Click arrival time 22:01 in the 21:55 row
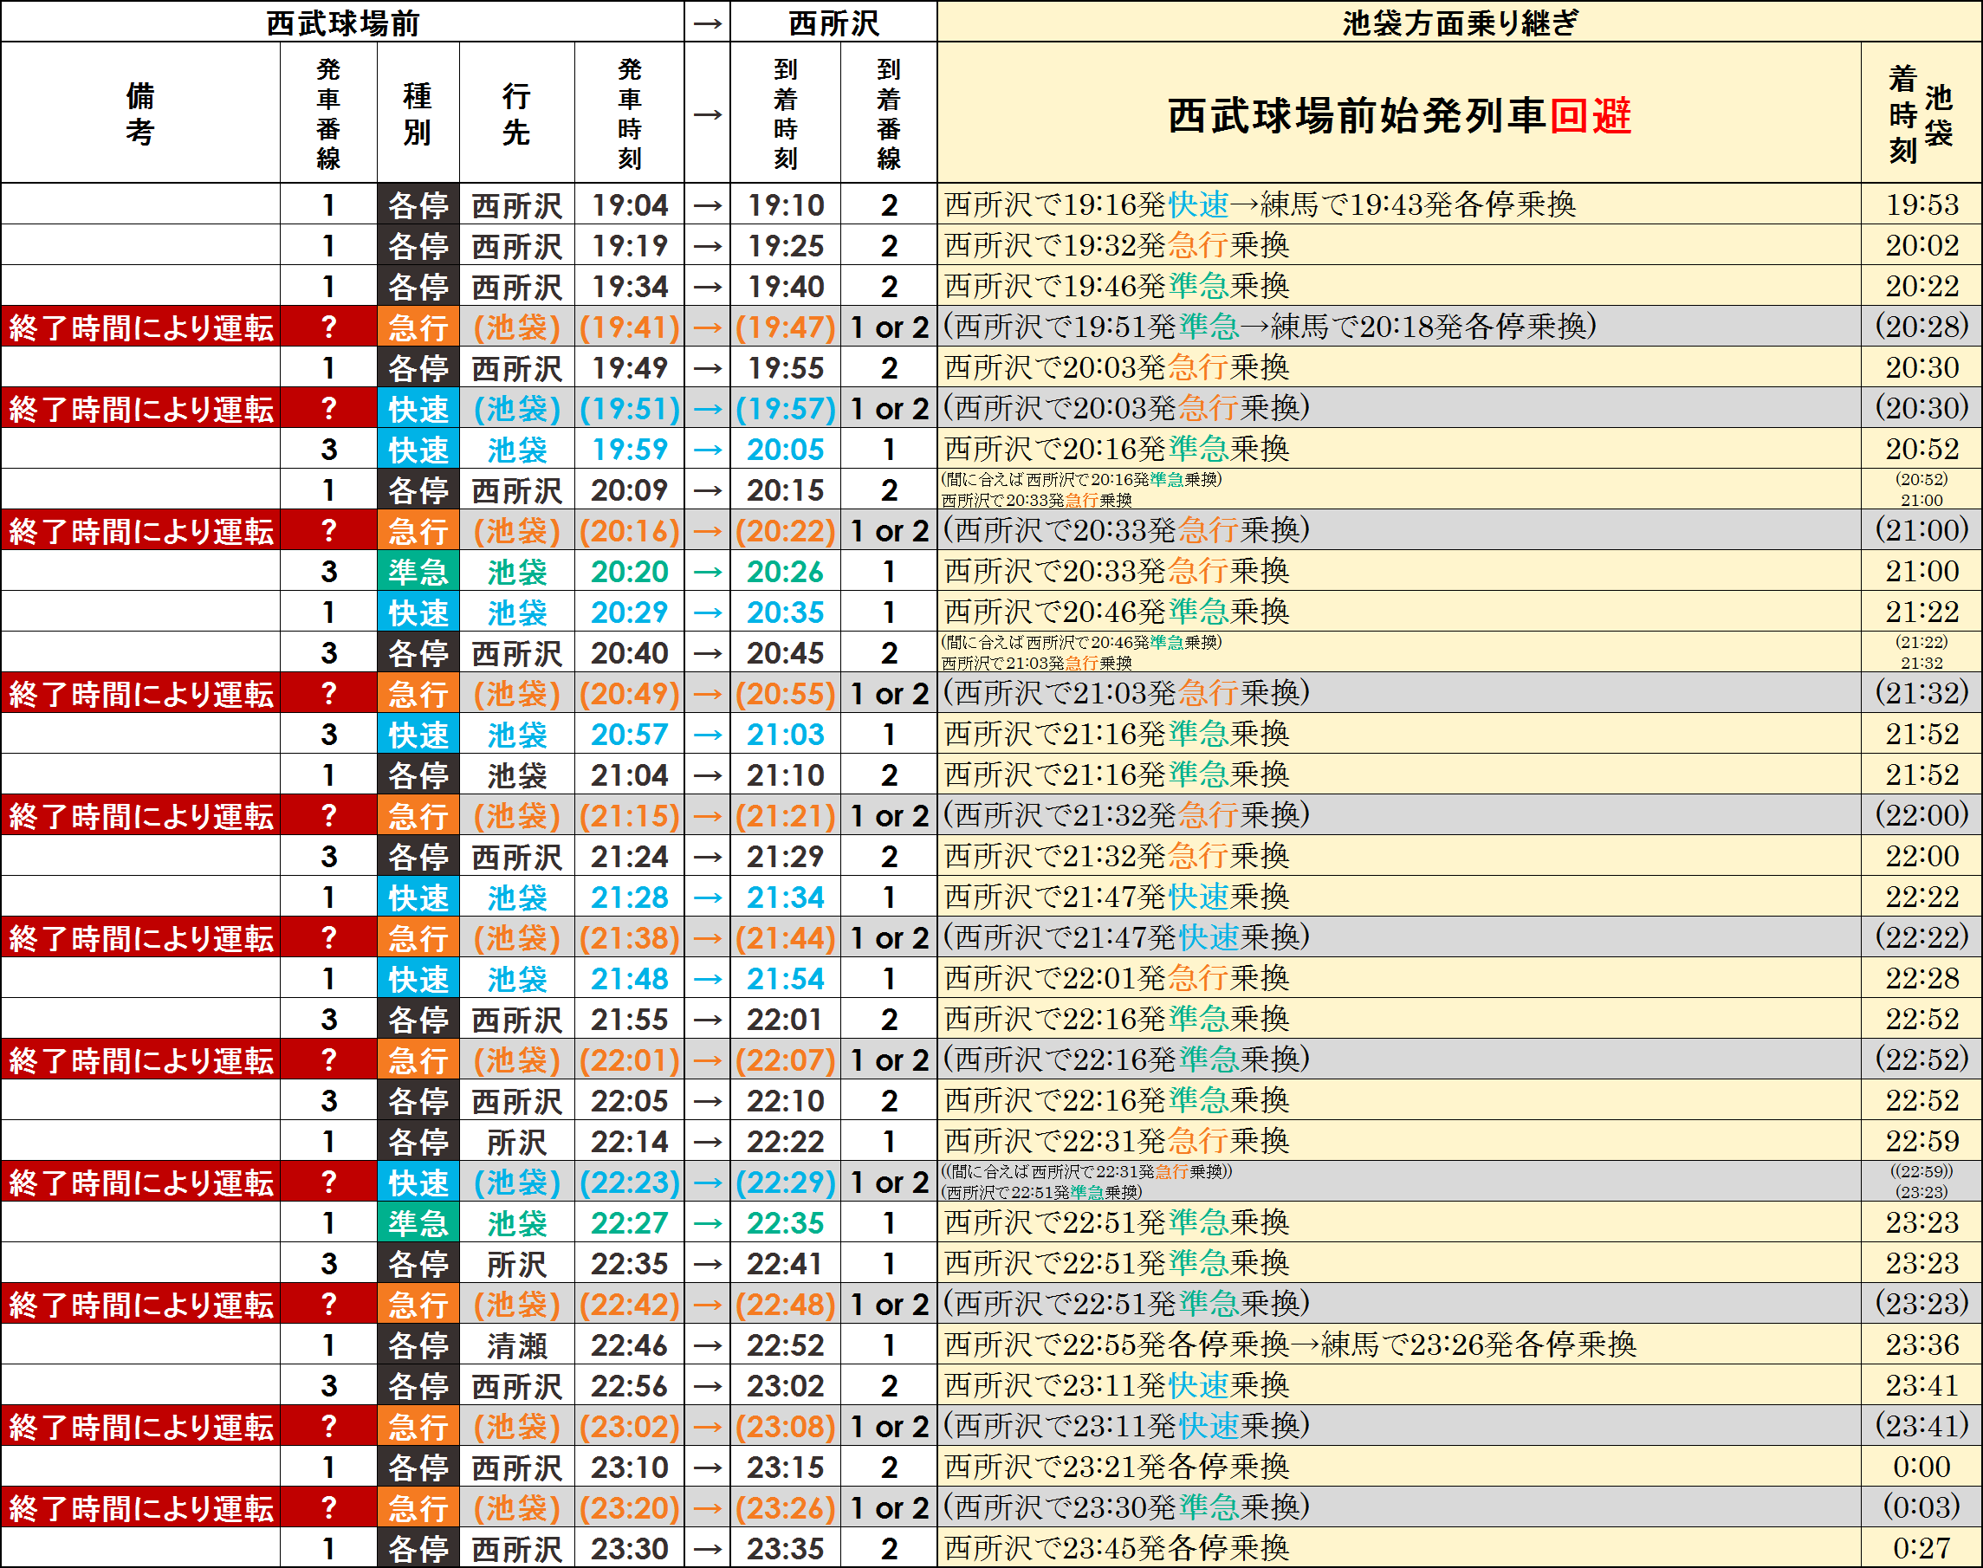Image resolution: width=1983 pixels, height=1568 pixels. point(786,1019)
